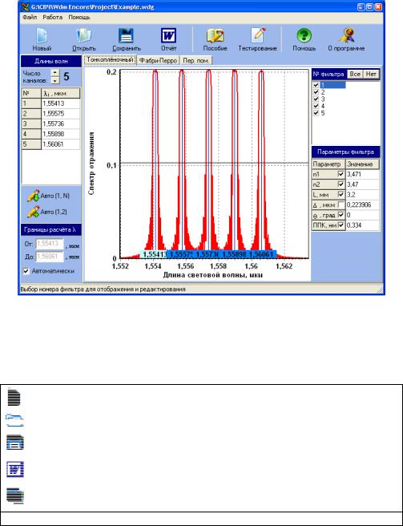
Task: Select wavelength cell 1,56061 in the table
Action: 61,144
